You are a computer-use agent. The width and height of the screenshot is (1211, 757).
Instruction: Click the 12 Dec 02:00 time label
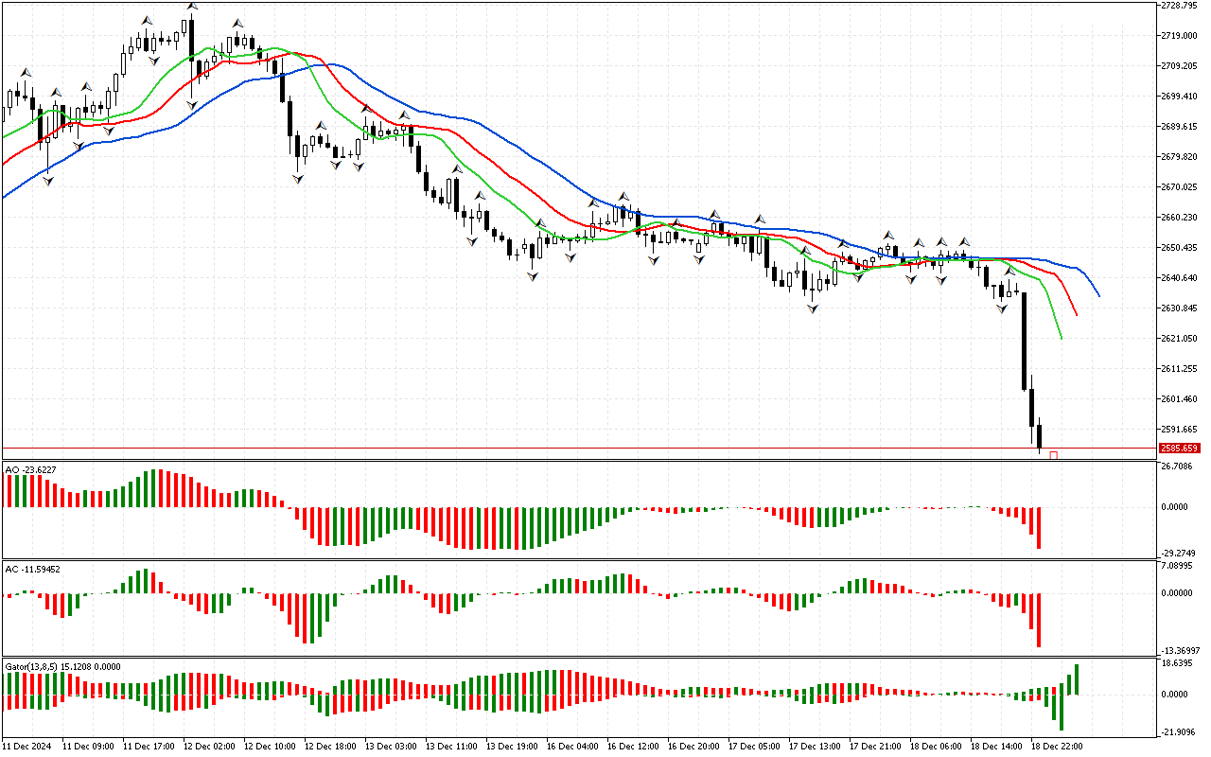[x=210, y=747]
